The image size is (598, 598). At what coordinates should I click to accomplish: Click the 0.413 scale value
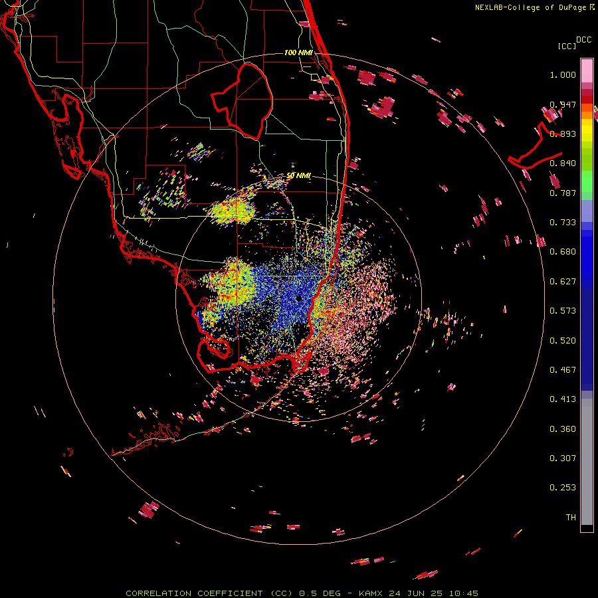[x=563, y=399]
